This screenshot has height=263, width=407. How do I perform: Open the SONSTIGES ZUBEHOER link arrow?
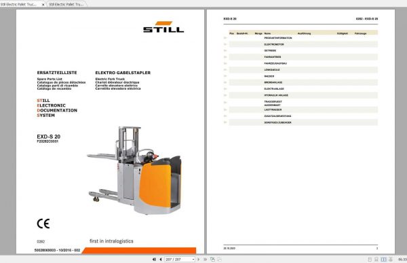(x=225, y=122)
